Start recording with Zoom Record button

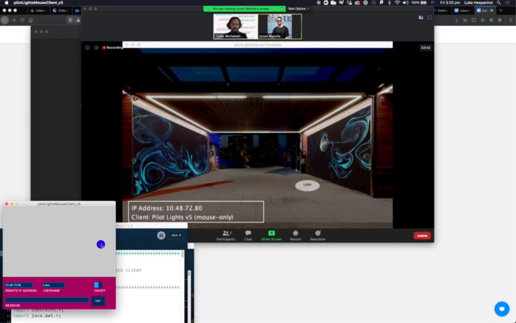coord(295,236)
